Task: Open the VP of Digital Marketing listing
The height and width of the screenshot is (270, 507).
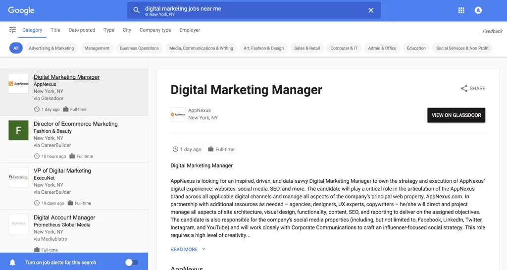Action: [x=62, y=170]
